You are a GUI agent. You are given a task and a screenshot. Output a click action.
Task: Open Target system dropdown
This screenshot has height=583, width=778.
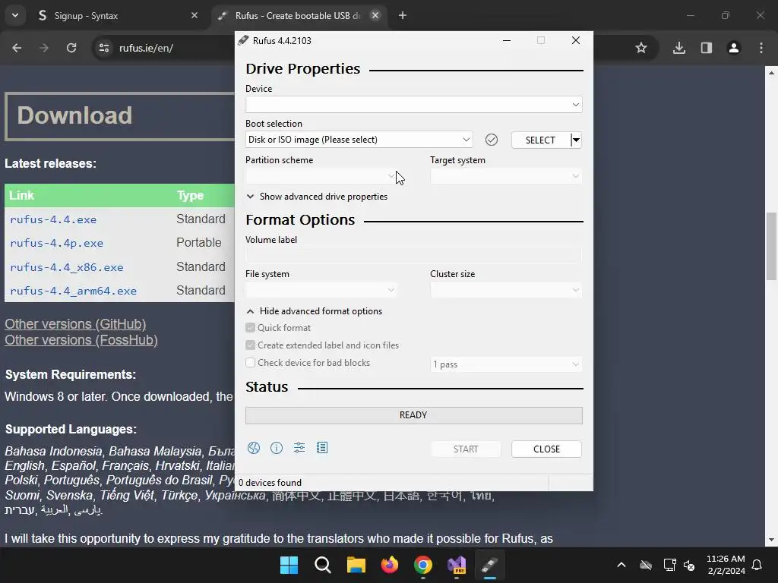(505, 176)
